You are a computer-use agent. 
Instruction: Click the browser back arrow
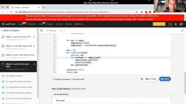(x=3, y=12)
